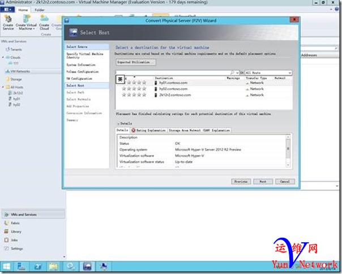The image size is (342, 274).
Task: Collapse the Details section expander
Action: point(118,123)
